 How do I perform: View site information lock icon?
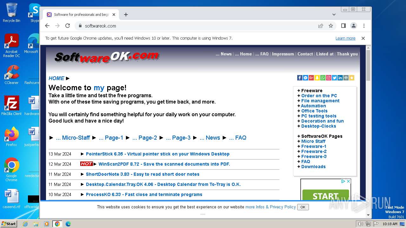(x=80, y=26)
